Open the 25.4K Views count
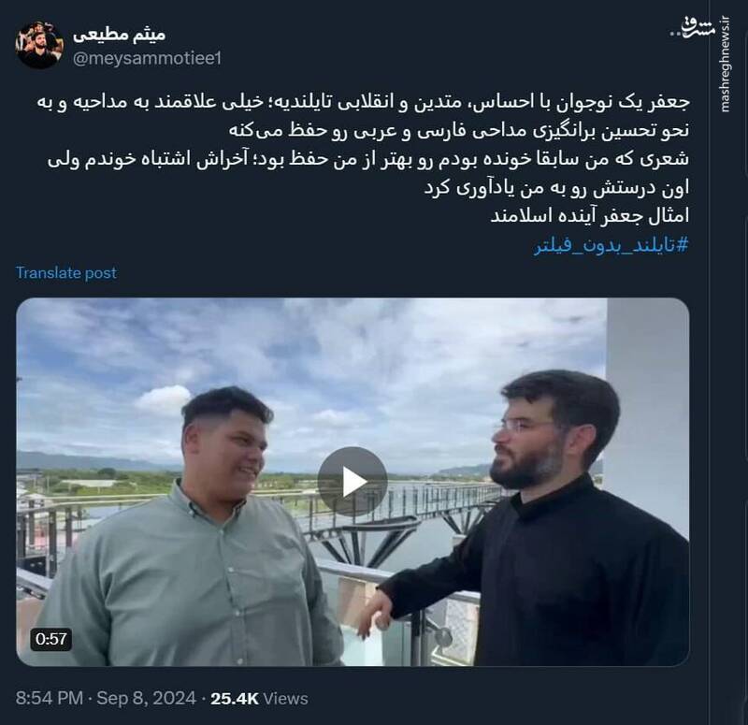This screenshot has width=748, height=725. pos(259,698)
